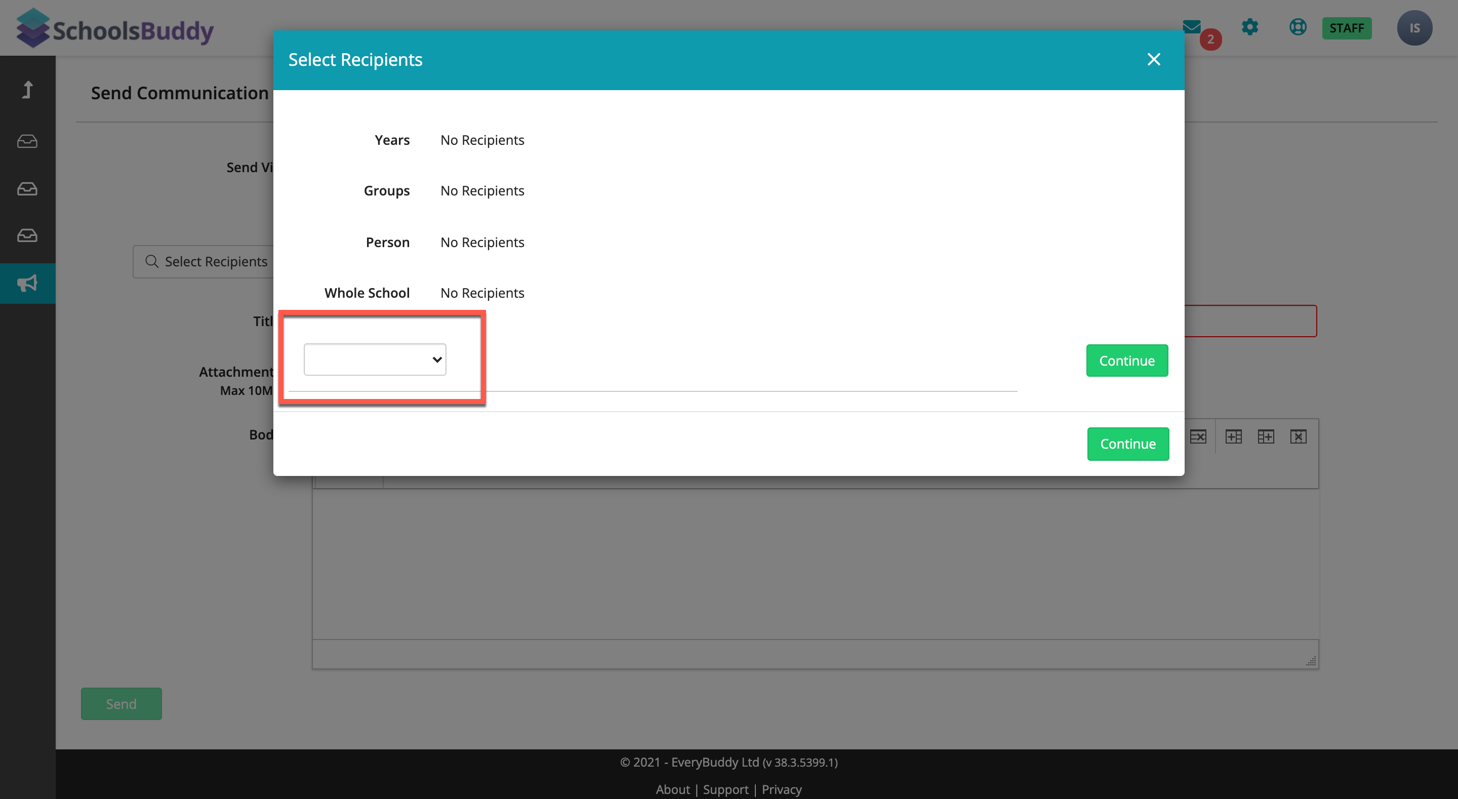Click the STAFF role badge
1458x799 pixels.
(x=1346, y=28)
